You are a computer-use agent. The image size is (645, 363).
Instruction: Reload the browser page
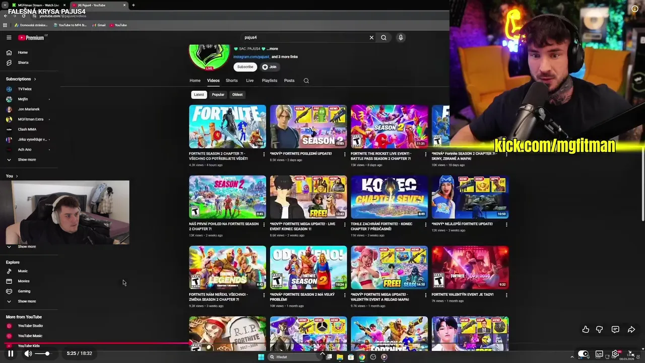click(23, 16)
